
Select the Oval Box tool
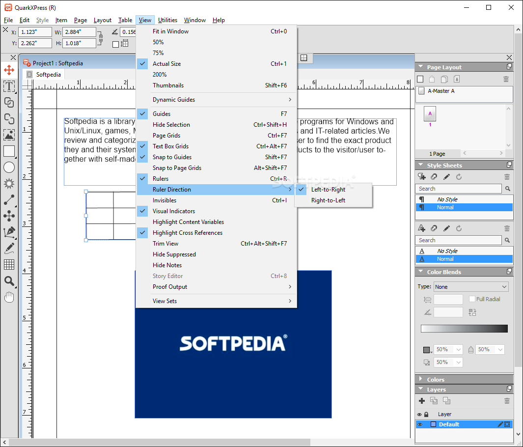[9, 168]
